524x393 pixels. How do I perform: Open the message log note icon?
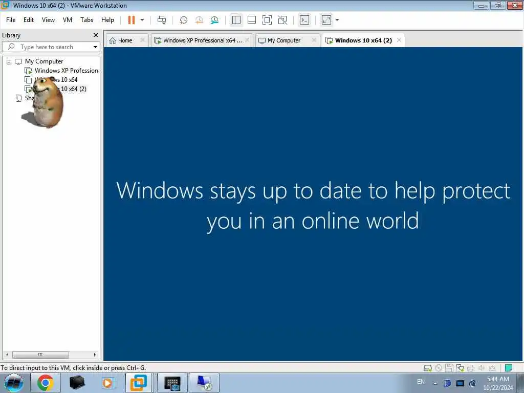pyautogui.click(x=509, y=368)
